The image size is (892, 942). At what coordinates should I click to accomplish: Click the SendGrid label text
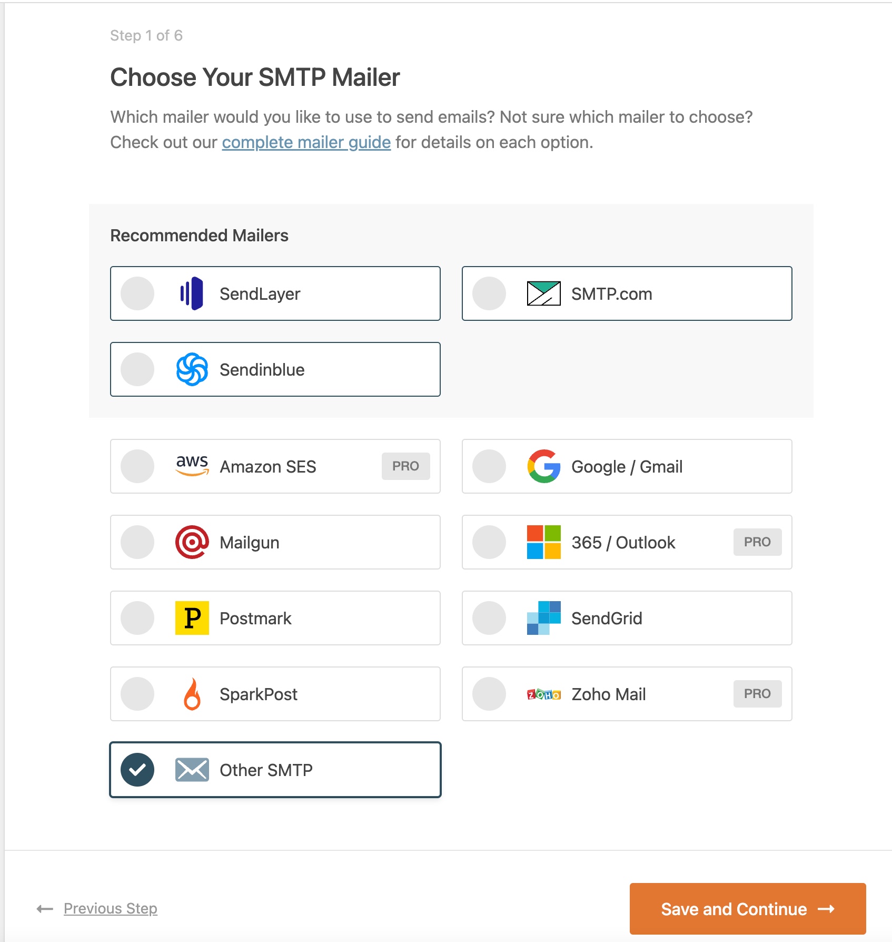607,619
